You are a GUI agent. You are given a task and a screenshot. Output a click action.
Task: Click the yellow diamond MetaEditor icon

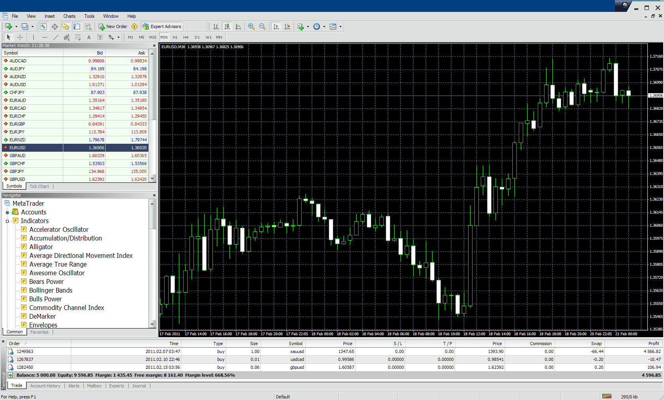(x=135, y=26)
